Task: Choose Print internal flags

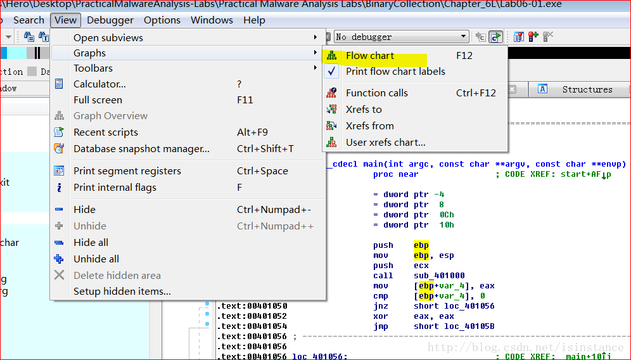Action: (188, 188)
